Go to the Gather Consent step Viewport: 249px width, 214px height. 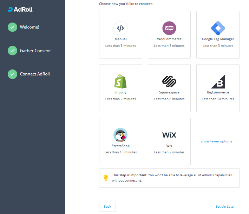(35, 51)
